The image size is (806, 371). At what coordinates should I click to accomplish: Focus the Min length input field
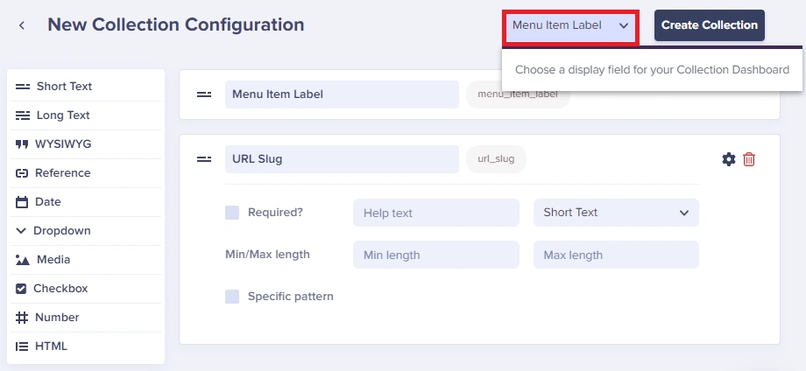tap(436, 255)
